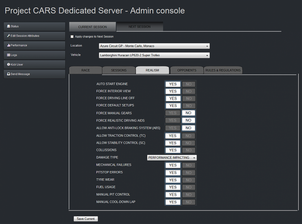The image size is (302, 224).
Task: Set Pitstop Errors to NO
Action: click(x=189, y=173)
